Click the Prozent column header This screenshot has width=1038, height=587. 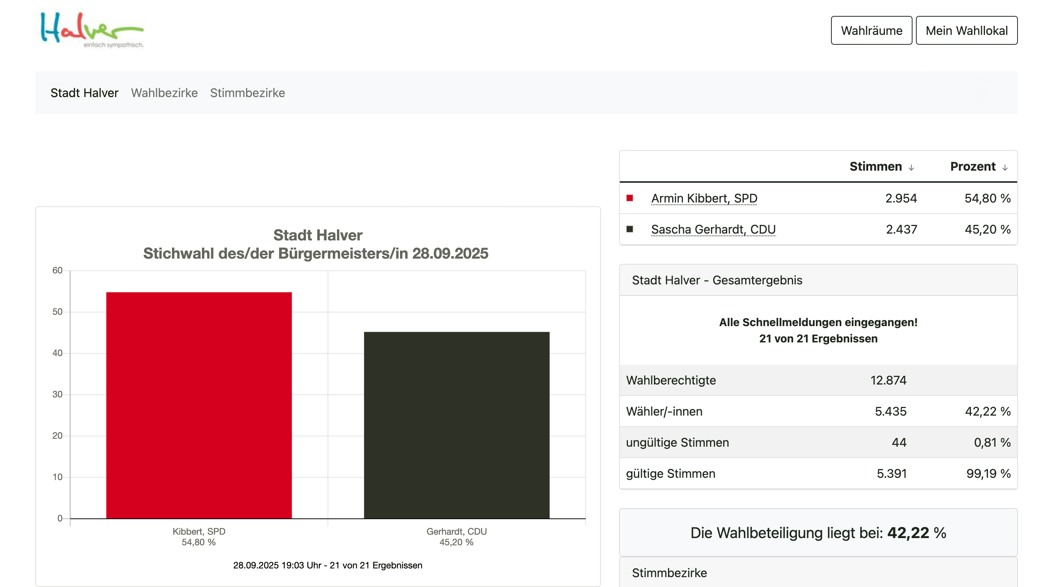point(972,166)
